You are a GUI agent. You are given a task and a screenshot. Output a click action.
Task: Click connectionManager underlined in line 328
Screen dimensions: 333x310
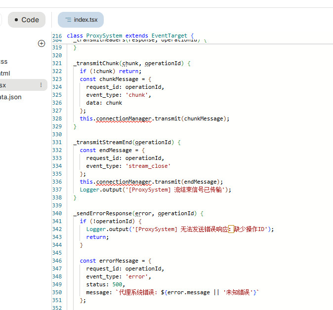[x=124, y=118]
